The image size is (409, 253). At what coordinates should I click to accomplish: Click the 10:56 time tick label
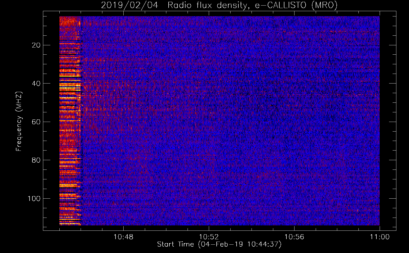[x=294, y=237]
